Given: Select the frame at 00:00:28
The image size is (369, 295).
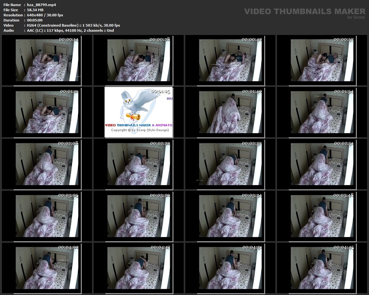Looking at the screenshot, I should [x=139, y=60].
